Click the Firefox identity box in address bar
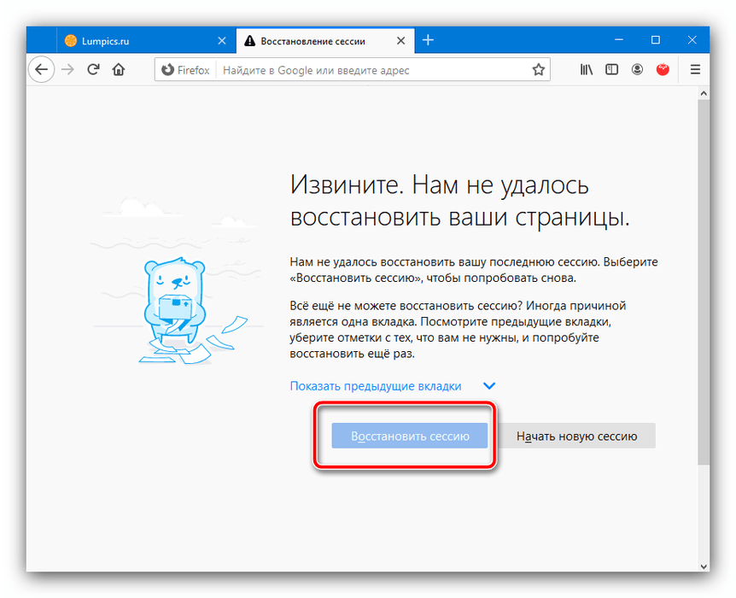 [185, 70]
